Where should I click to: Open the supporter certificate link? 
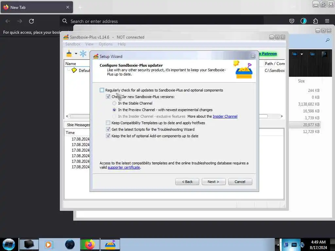(124, 167)
